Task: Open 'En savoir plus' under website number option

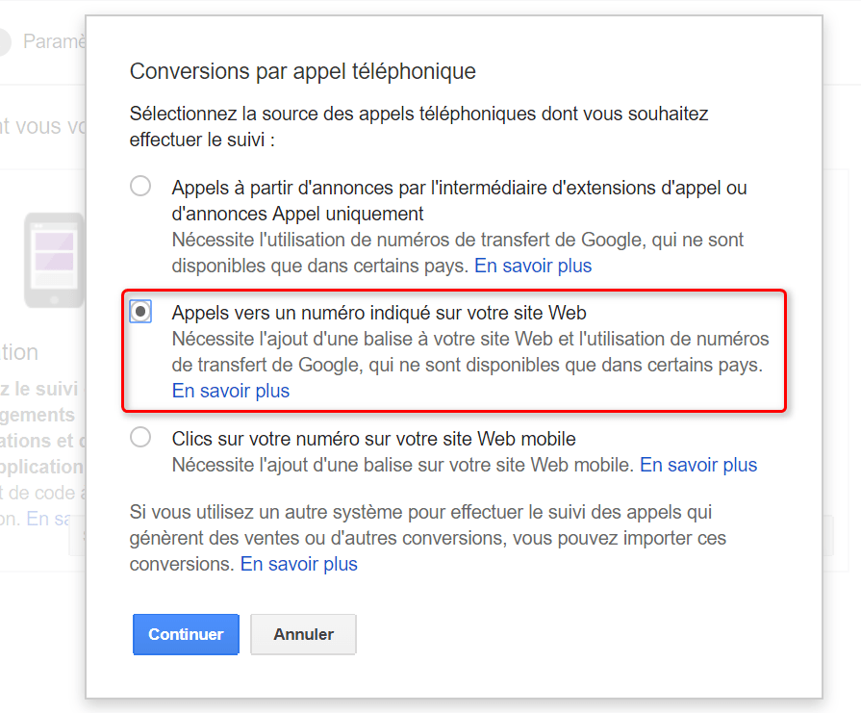Action: (231, 391)
